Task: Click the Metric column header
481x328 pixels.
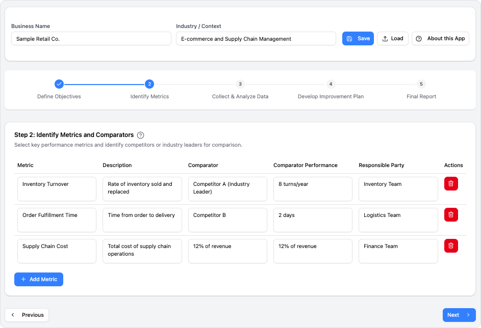Action: (x=26, y=166)
